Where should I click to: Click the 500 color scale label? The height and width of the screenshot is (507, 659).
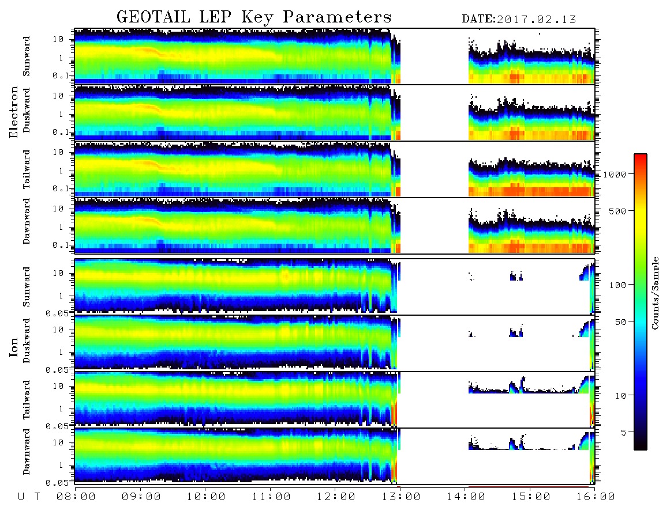617,211
